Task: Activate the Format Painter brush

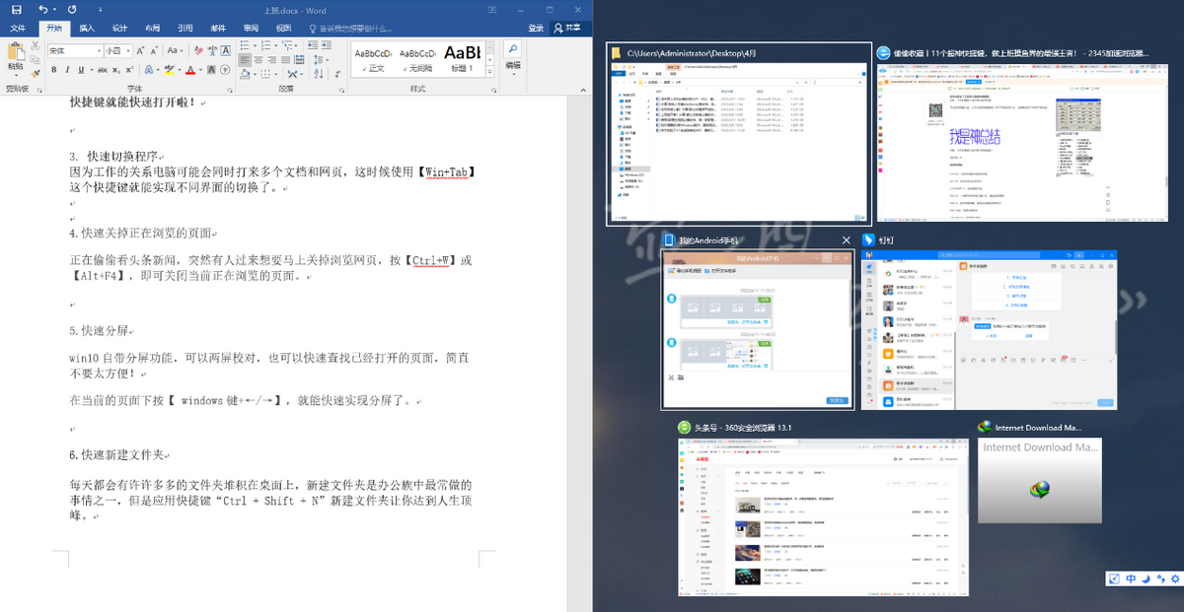Action: (36, 74)
